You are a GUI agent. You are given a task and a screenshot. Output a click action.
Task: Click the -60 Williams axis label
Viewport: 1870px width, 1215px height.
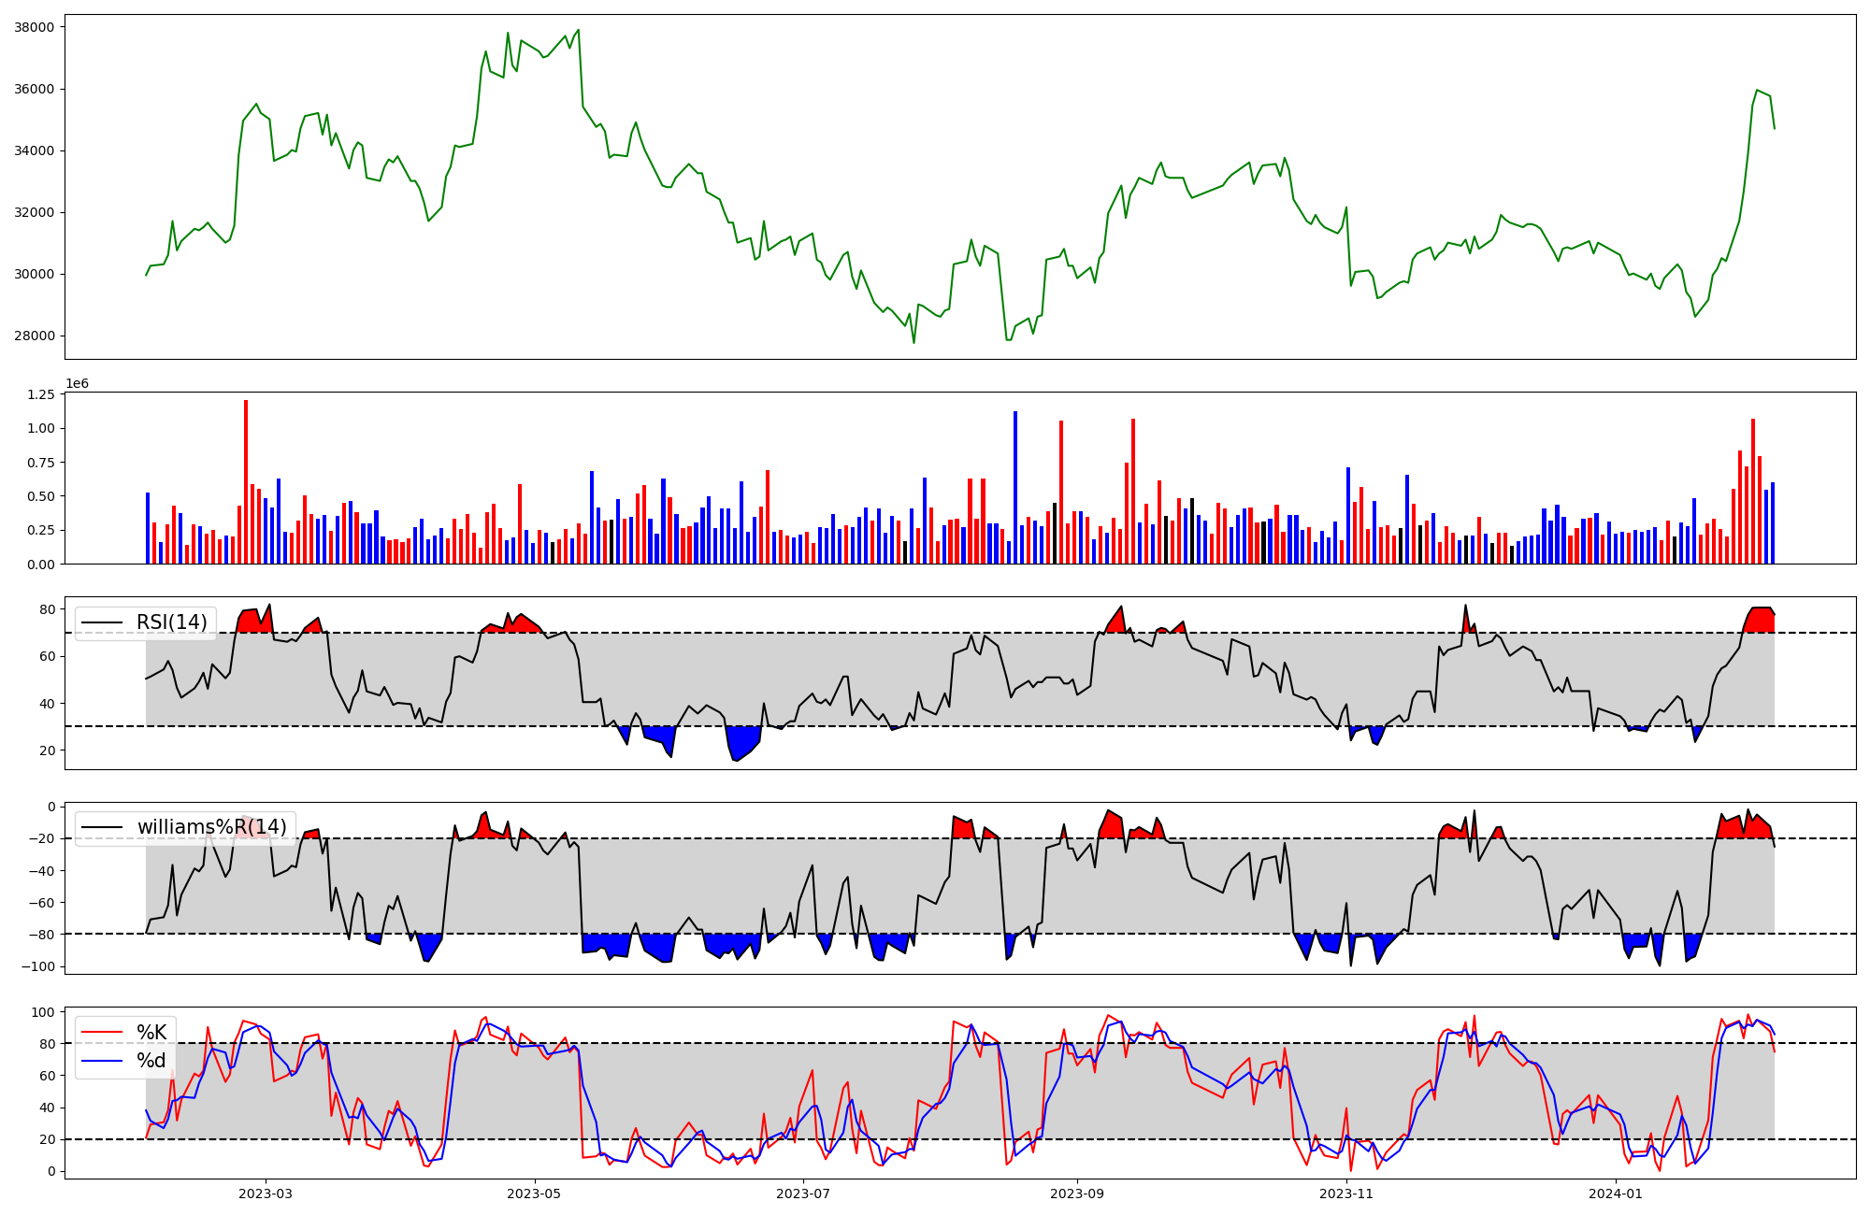tap(41, 903)
